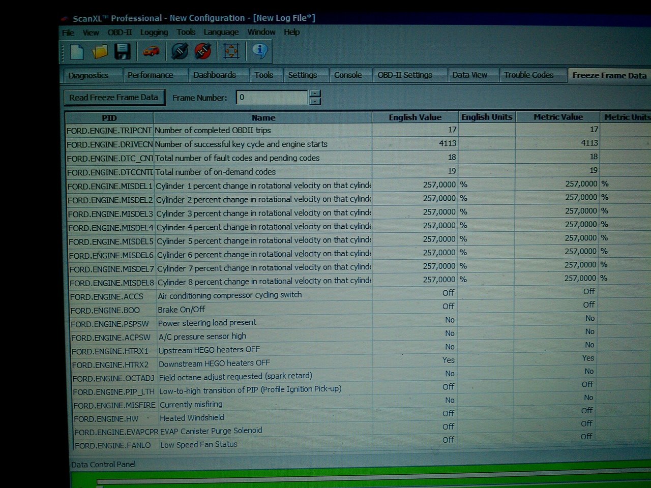Viewport: 651px width, 488px height.
Task: Open the Language menu
Action: 221,32
